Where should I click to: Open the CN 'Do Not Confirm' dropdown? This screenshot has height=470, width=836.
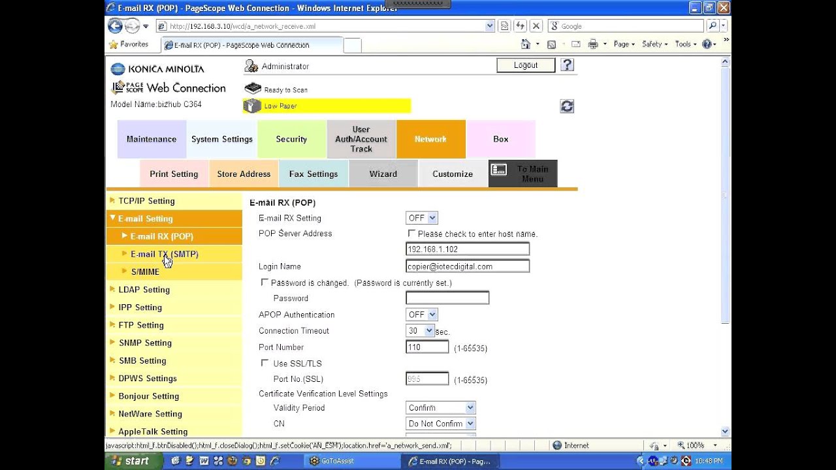pyautogui.click(x=441, y=424)
